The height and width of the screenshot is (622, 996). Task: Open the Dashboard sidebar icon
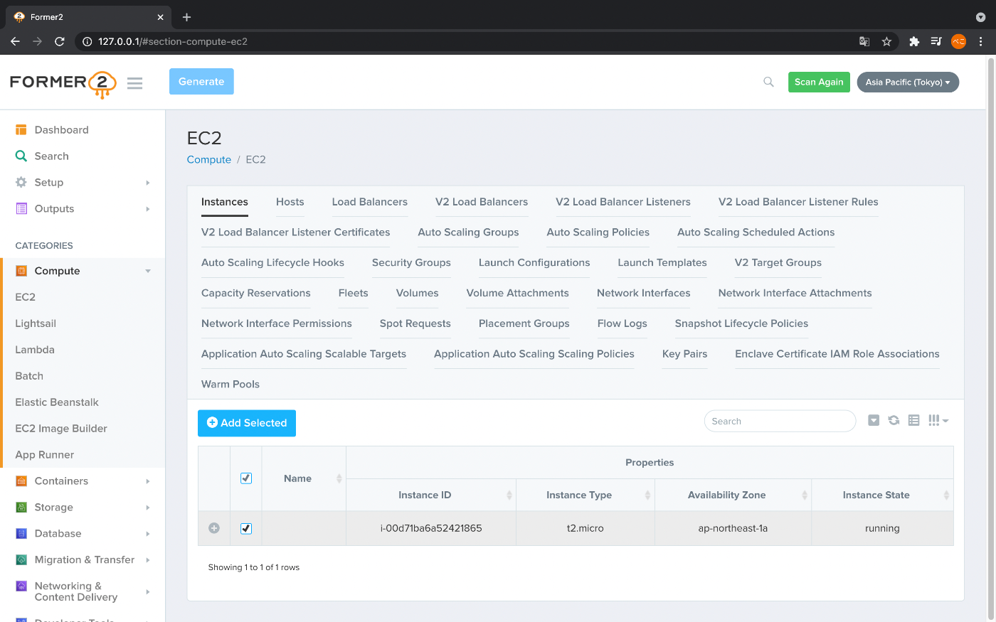coord(21,129)
